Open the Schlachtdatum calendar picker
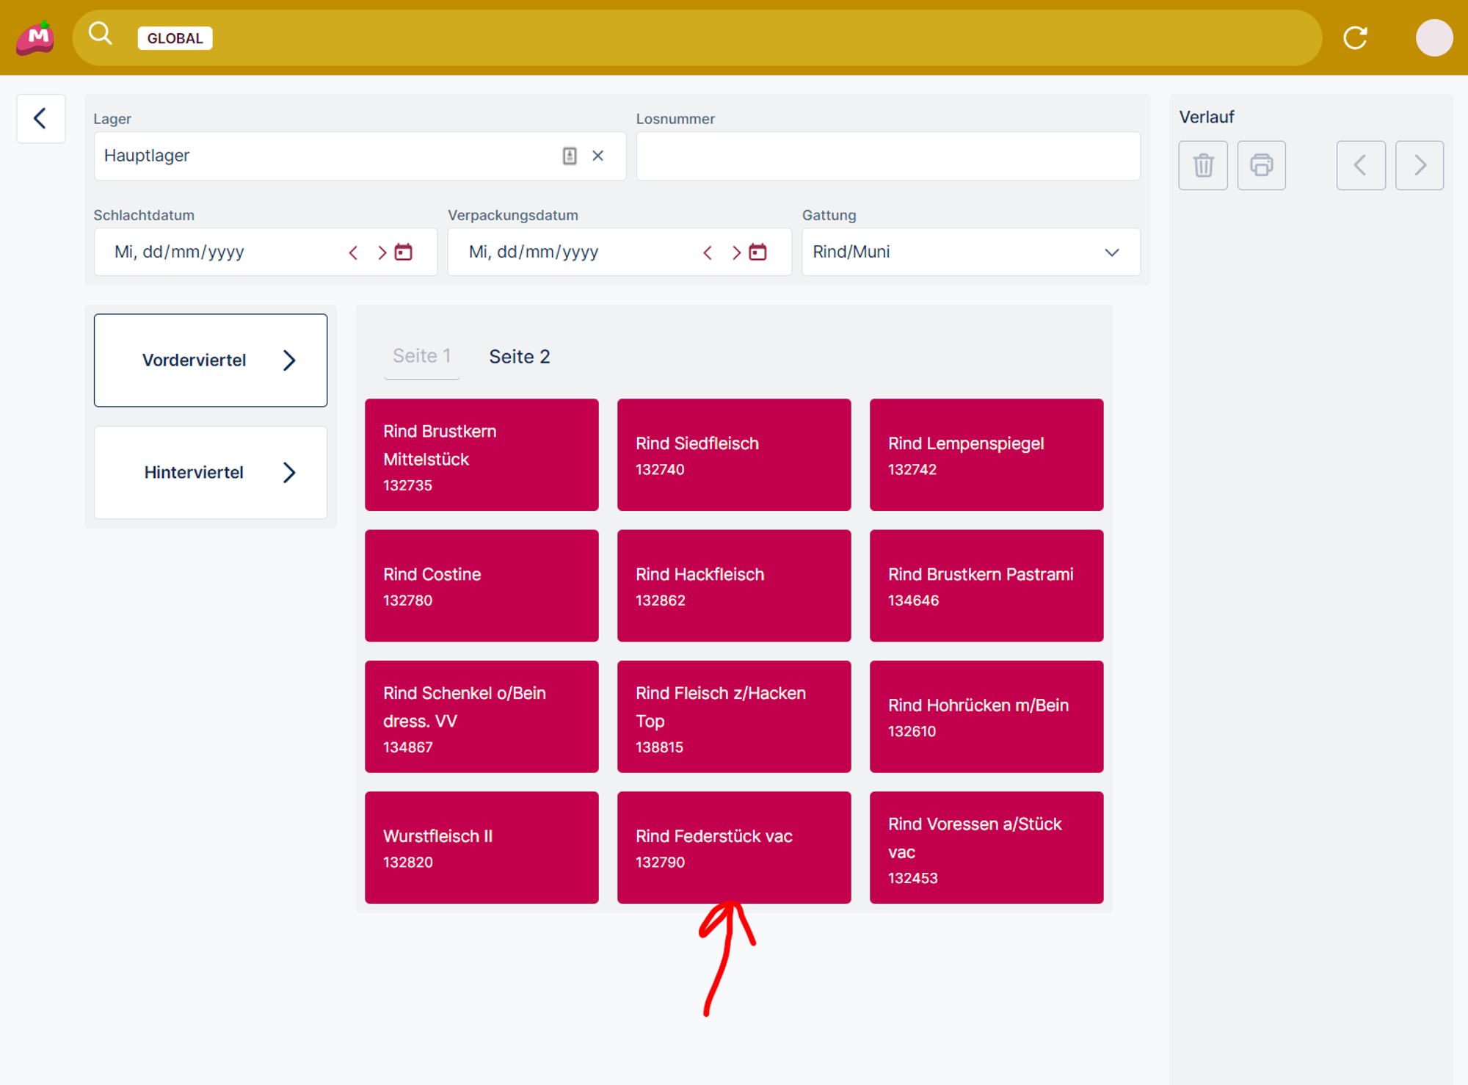Viewport: 1468px width, 1085px height. [404, 252]
